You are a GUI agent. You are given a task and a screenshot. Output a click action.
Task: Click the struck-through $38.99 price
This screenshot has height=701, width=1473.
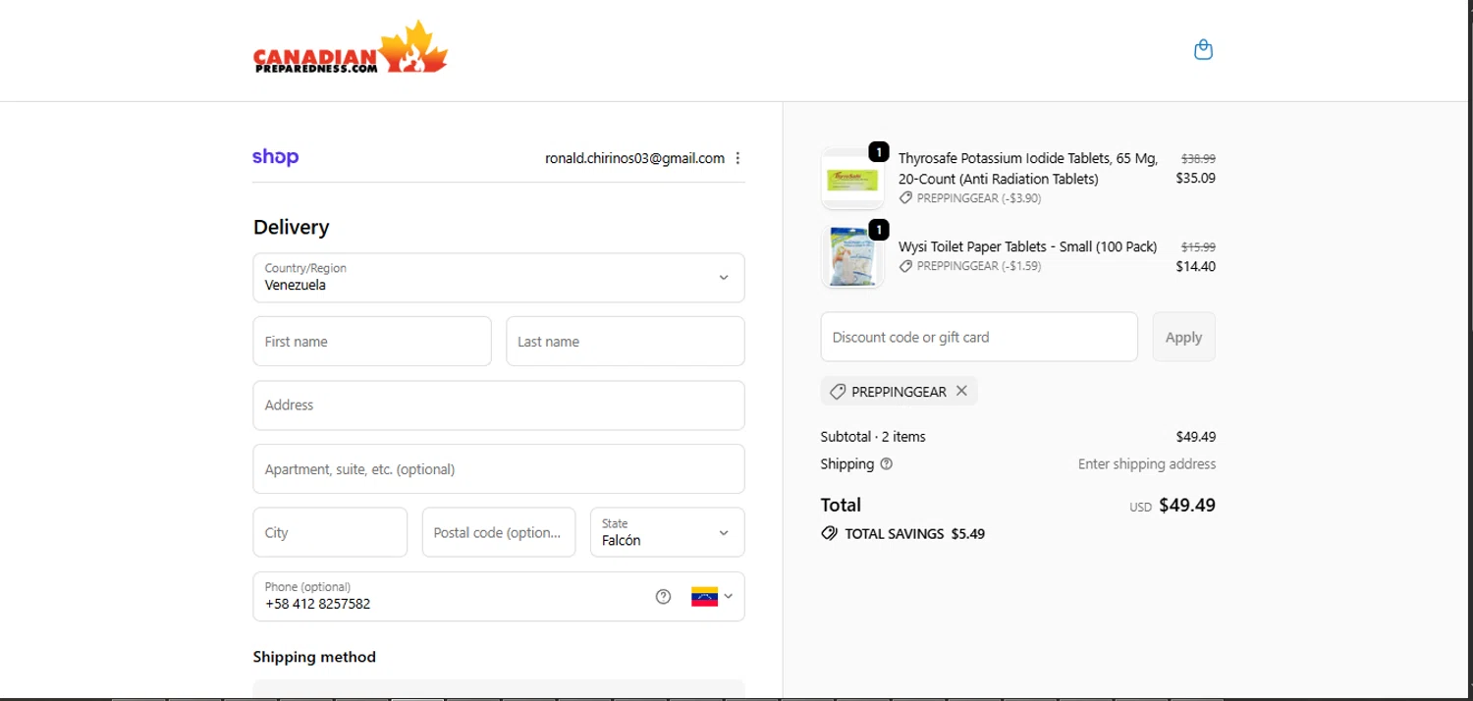(x=1198, y=158)
